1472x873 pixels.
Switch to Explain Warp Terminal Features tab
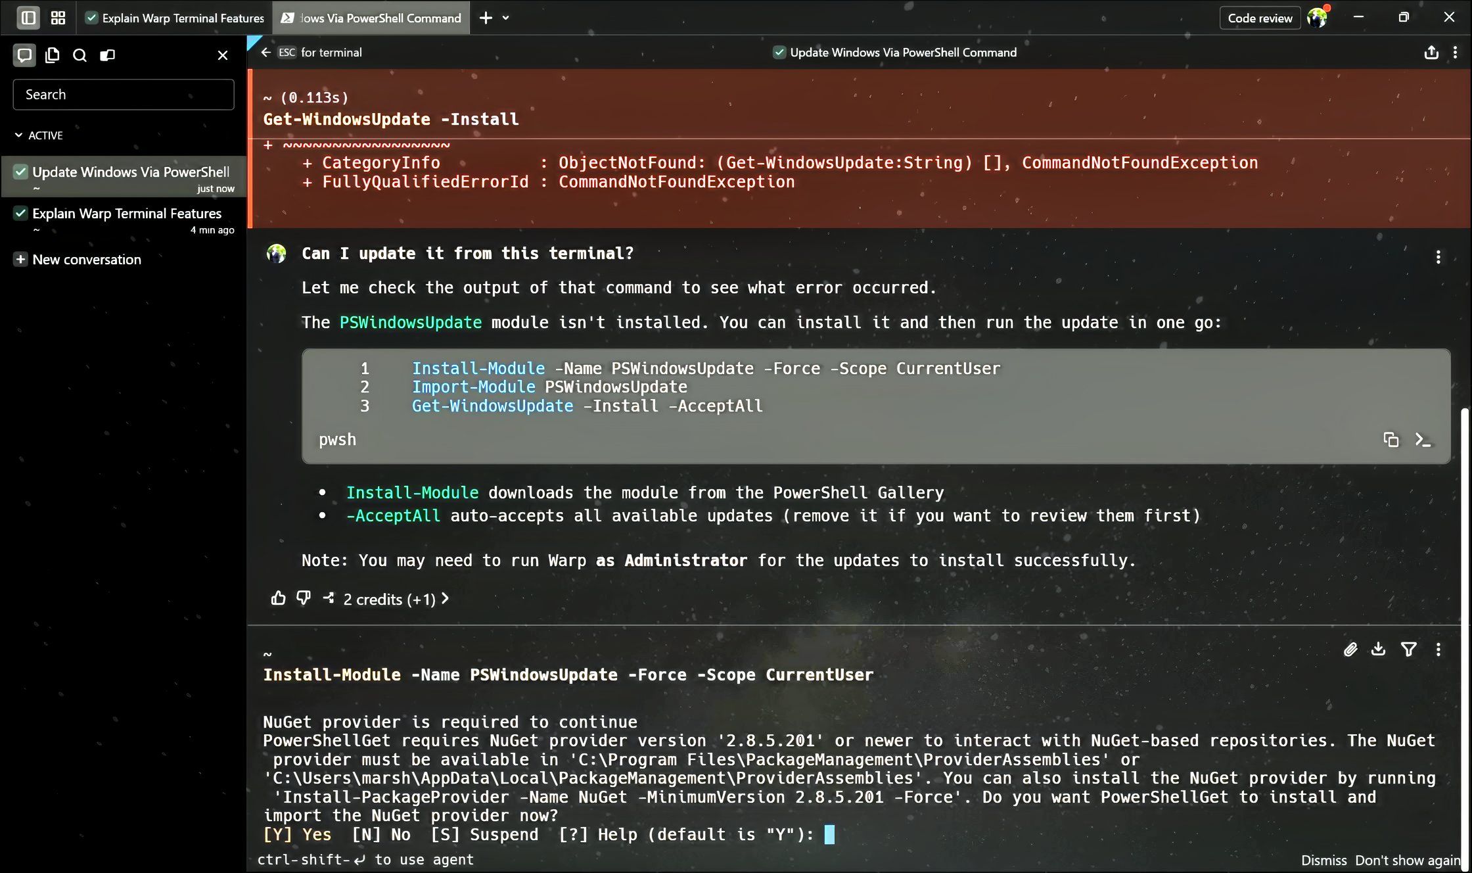click(175, 18)
